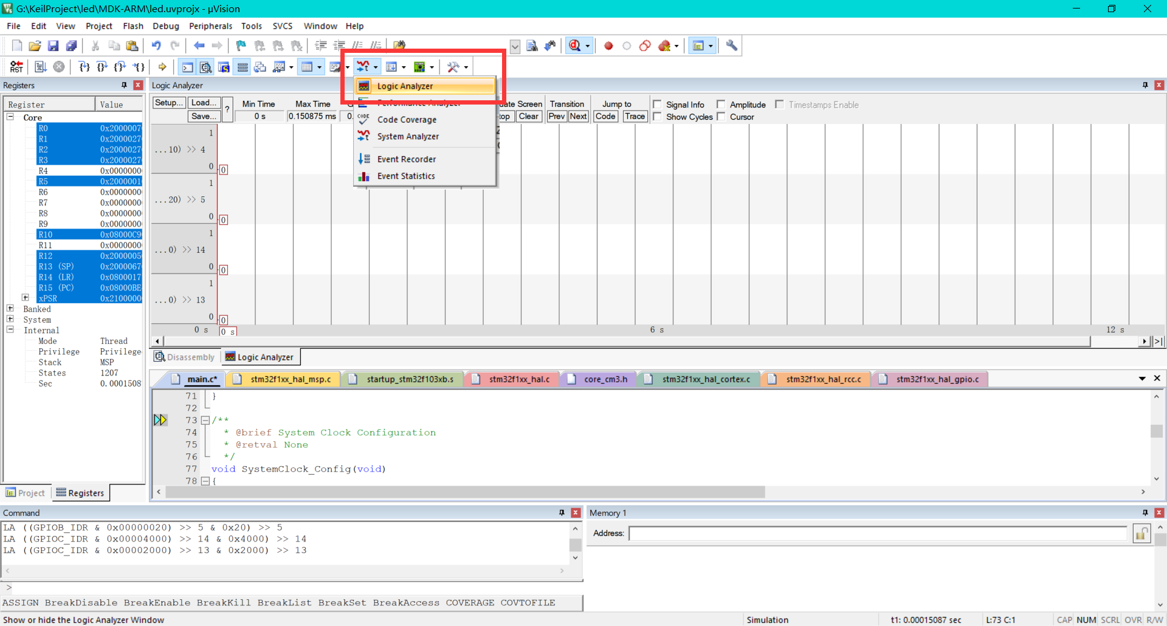Tick the Timestamps Enable checkbox
The width and height of the screenshot is (1167, 626).
[779, 105]
